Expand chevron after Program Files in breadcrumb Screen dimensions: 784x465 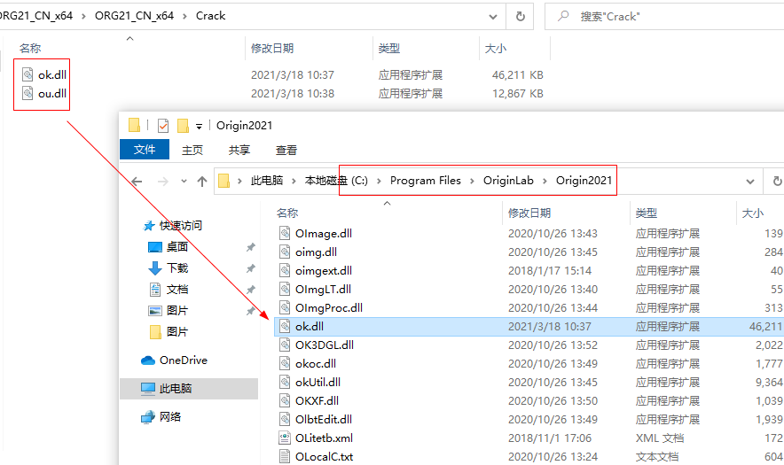point(472,181)
